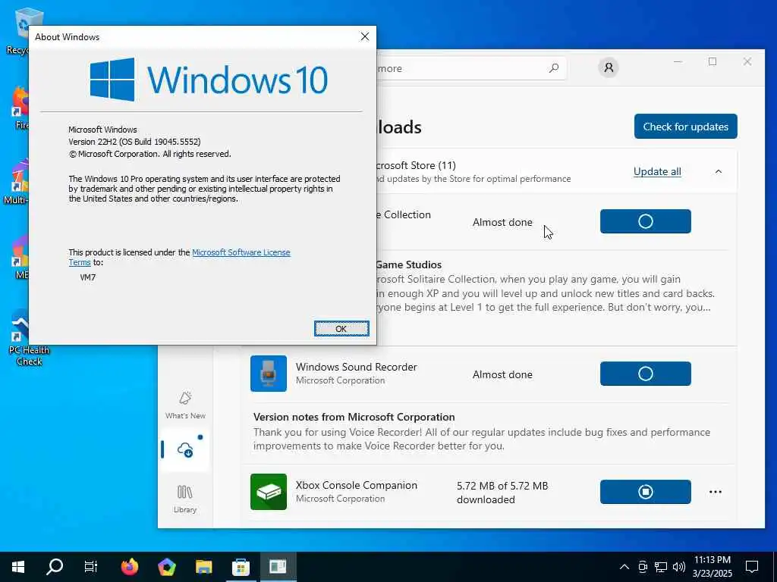Click '5.72 MB of 5.72 MB downloaded' text
The width and height of the screenshot is (777, 582).
pyautogui.click(x=502, y=493)
